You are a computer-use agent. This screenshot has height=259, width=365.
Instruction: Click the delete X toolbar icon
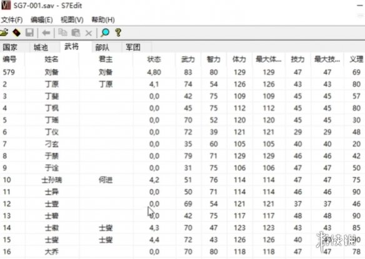tap(89, 33)
